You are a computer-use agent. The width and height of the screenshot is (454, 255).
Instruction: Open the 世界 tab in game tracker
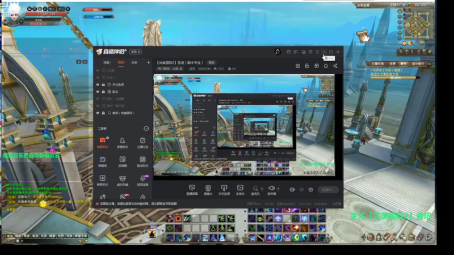point(392,63)
